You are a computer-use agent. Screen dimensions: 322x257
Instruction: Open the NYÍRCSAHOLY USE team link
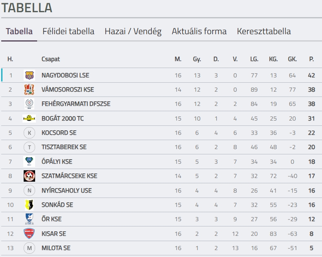(67, 190)
